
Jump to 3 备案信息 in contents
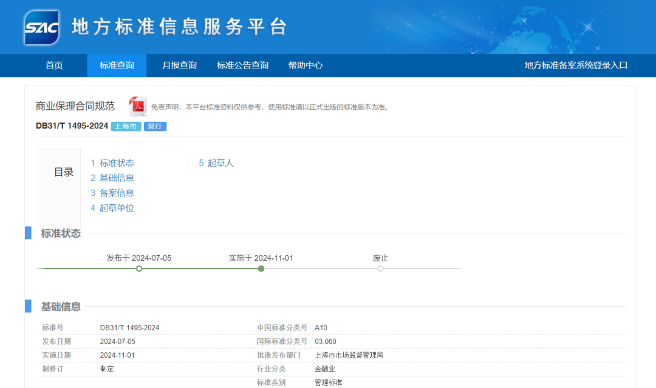point(112,193)
